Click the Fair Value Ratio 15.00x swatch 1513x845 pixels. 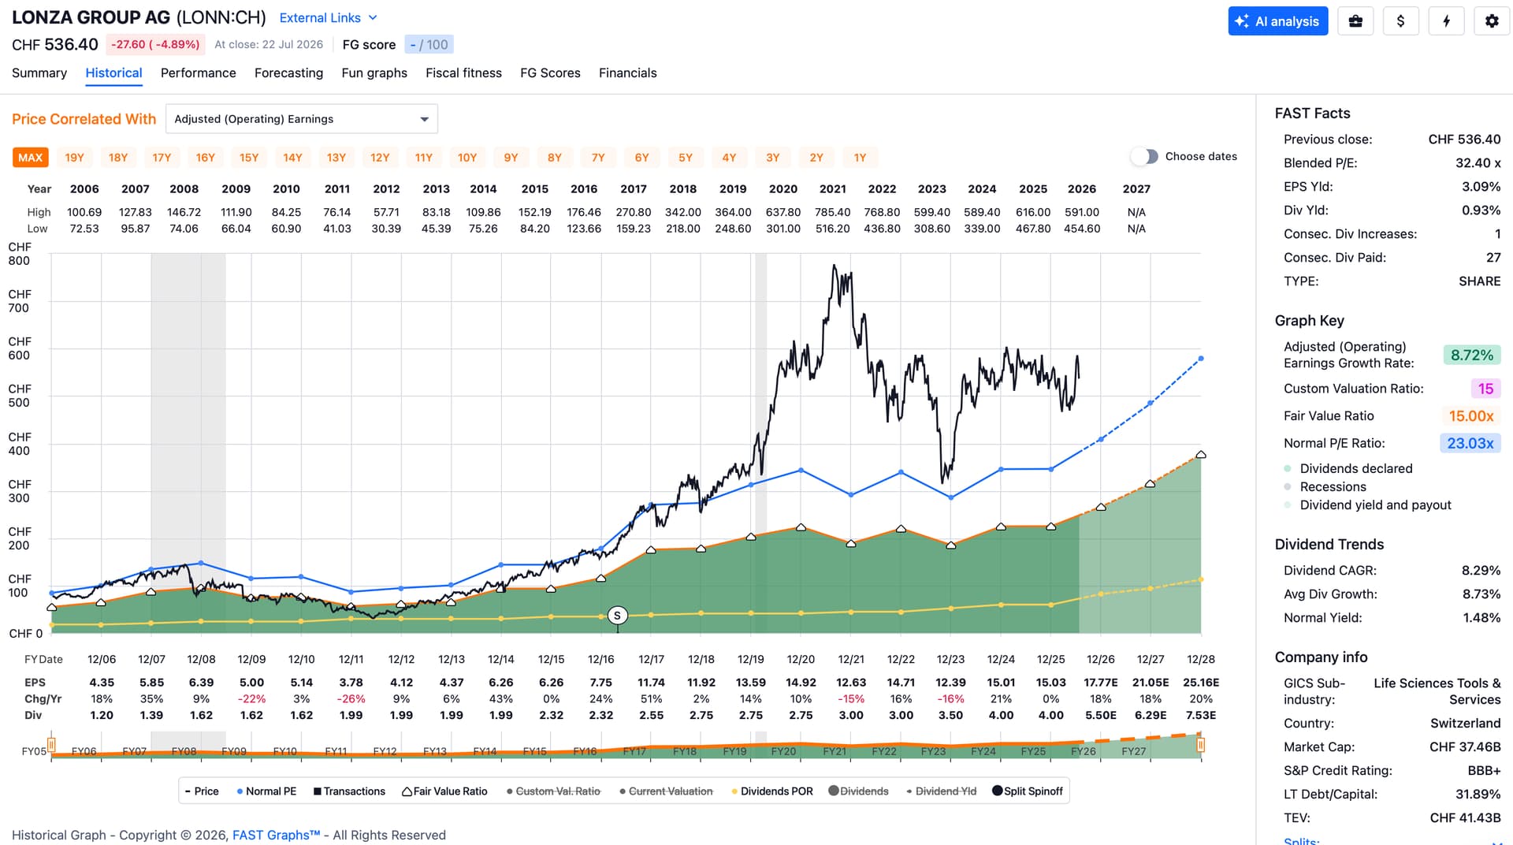tap(1471, 416)
